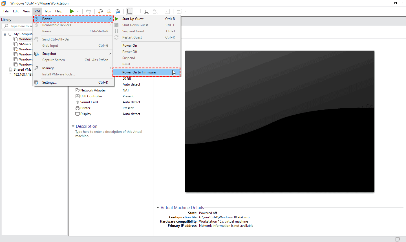Image resolution: width=406 pixels, height=242 pixels.
Task: Click the green Power On toolbar button
Action: pos(72,11)
